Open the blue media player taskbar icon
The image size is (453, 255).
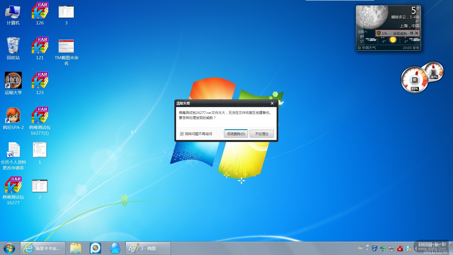coord(95,248)
